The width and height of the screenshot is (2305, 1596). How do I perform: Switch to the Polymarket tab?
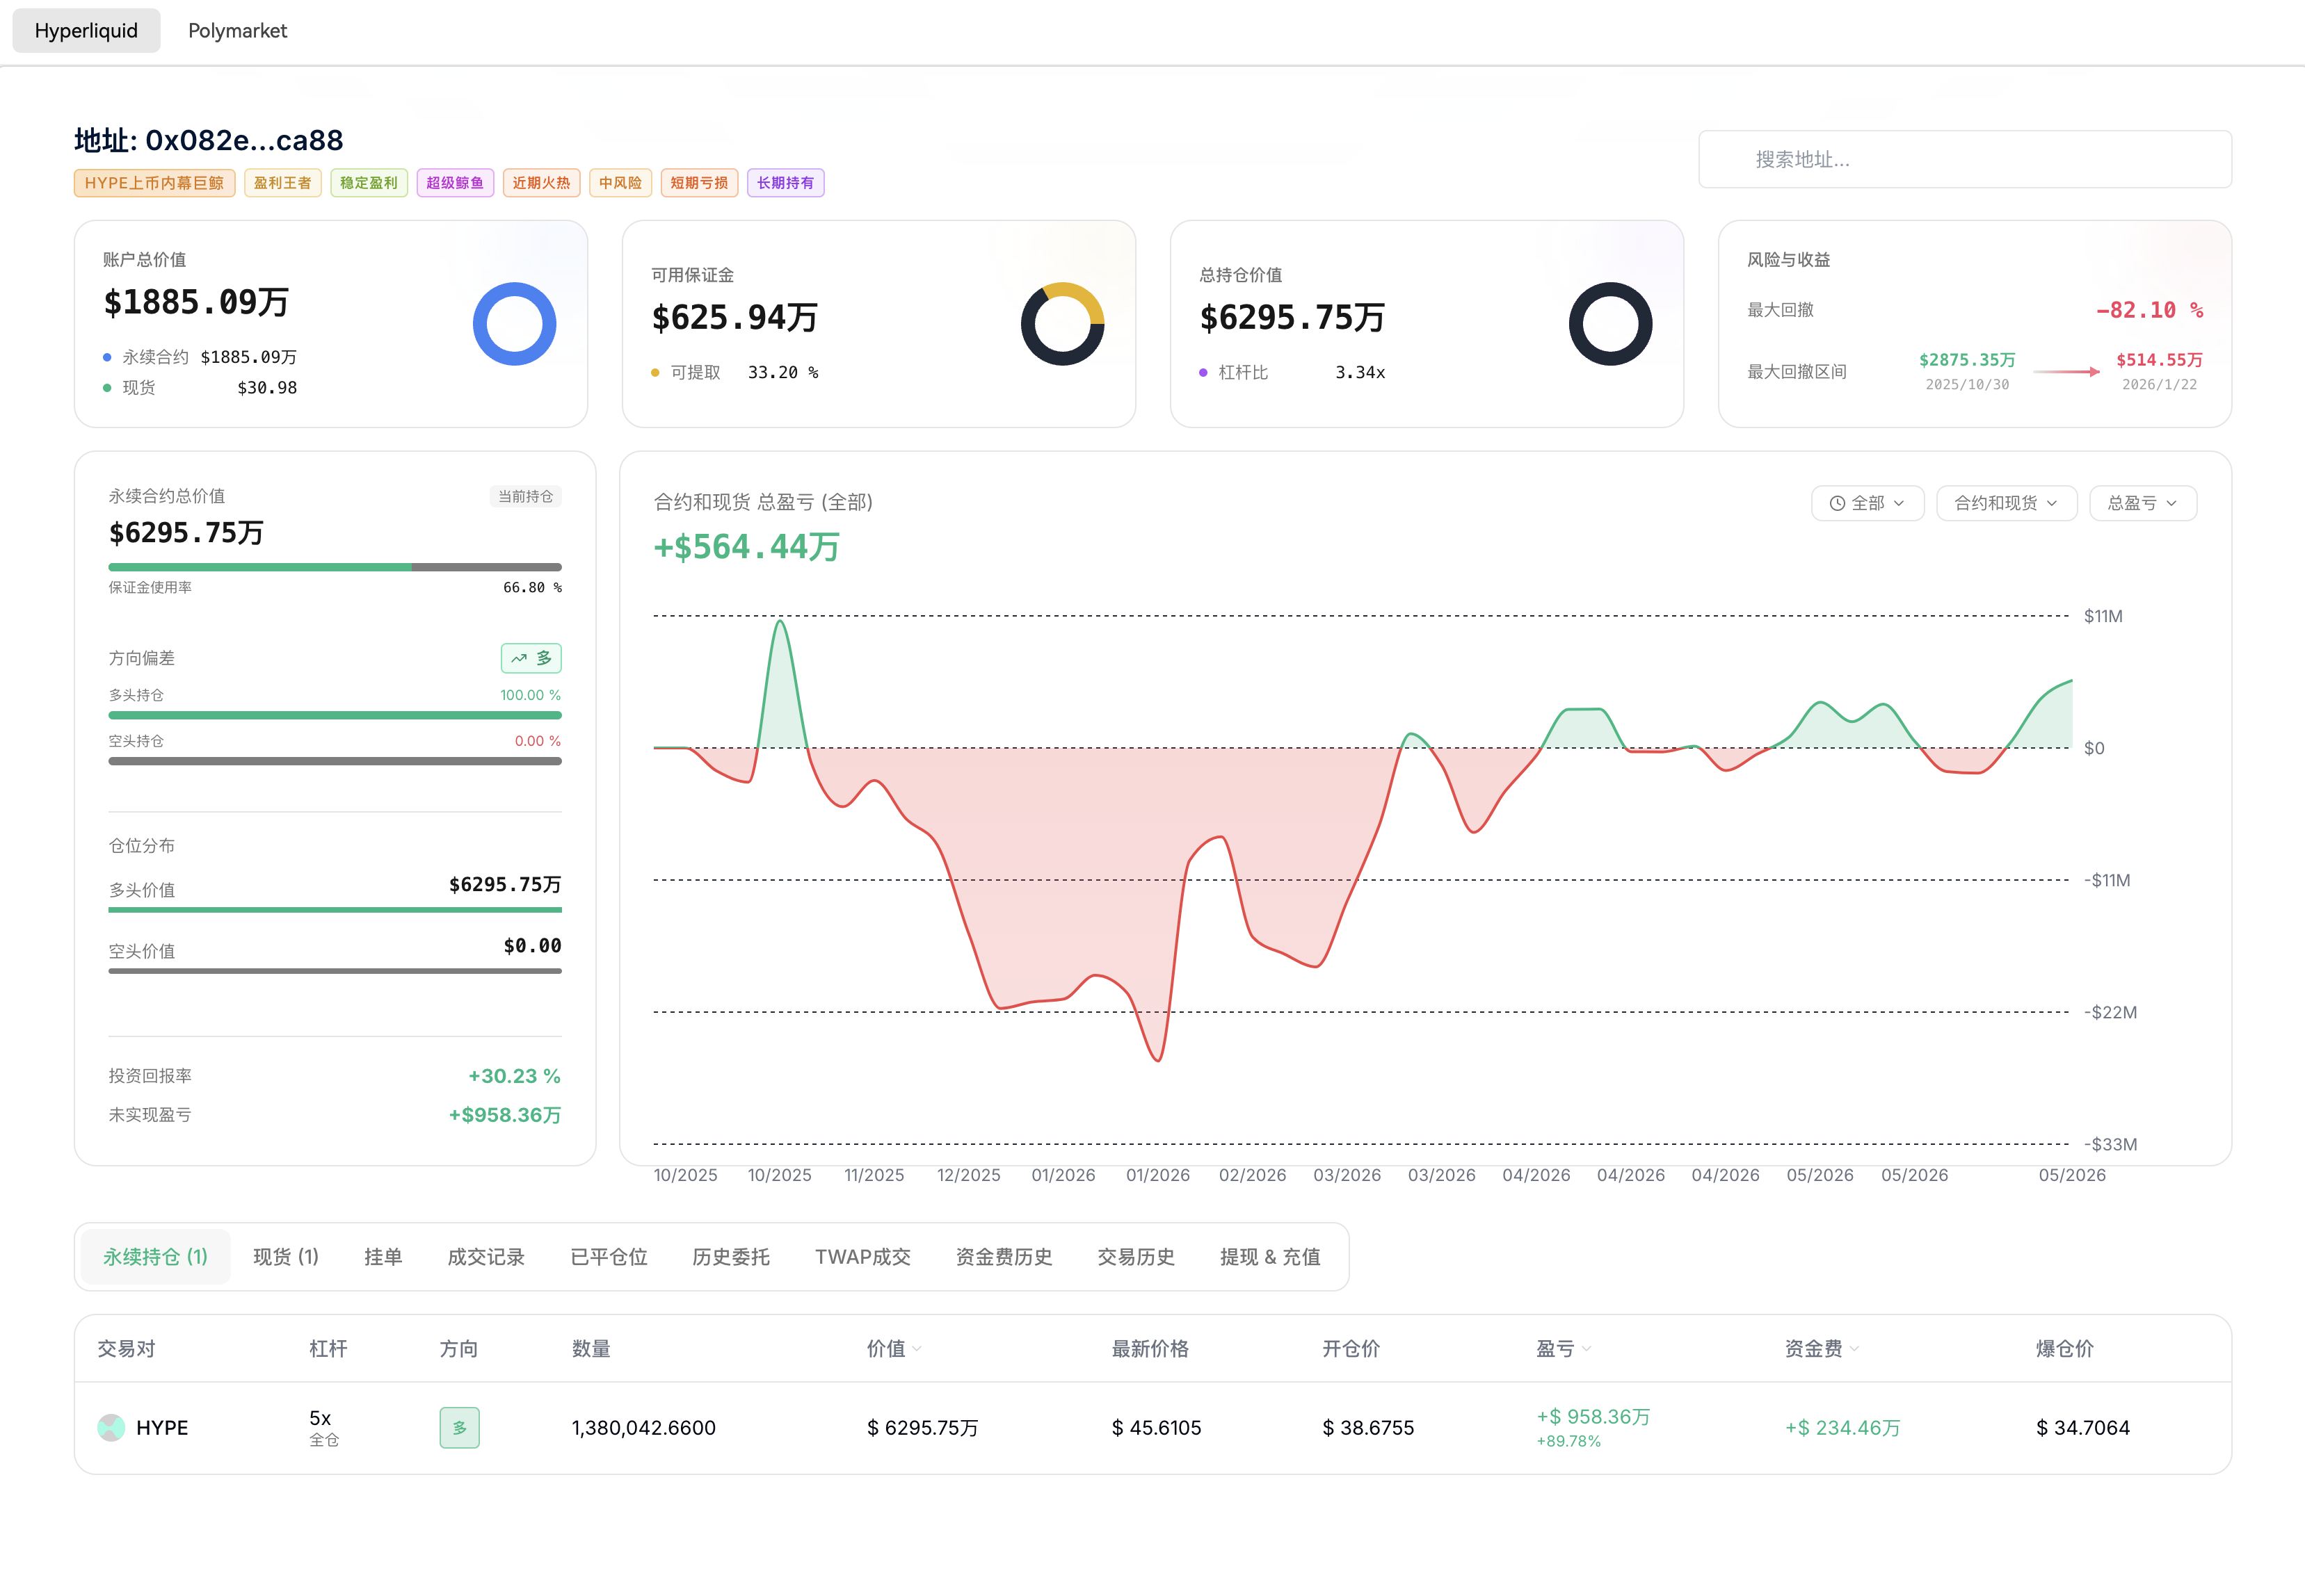(x=237, y=31)
